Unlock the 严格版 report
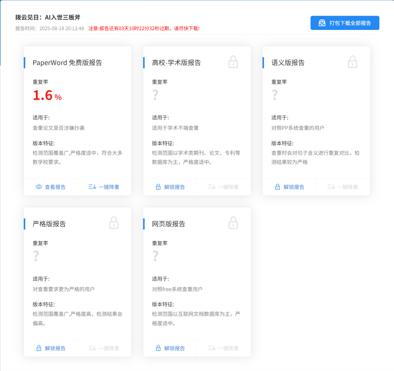This screenshot has height=371, width=394. (51, 348)
